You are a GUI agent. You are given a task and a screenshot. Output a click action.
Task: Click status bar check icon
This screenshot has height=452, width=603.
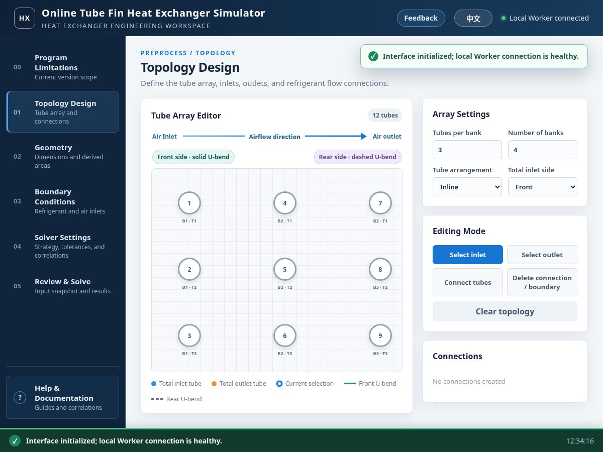(15, 441)
